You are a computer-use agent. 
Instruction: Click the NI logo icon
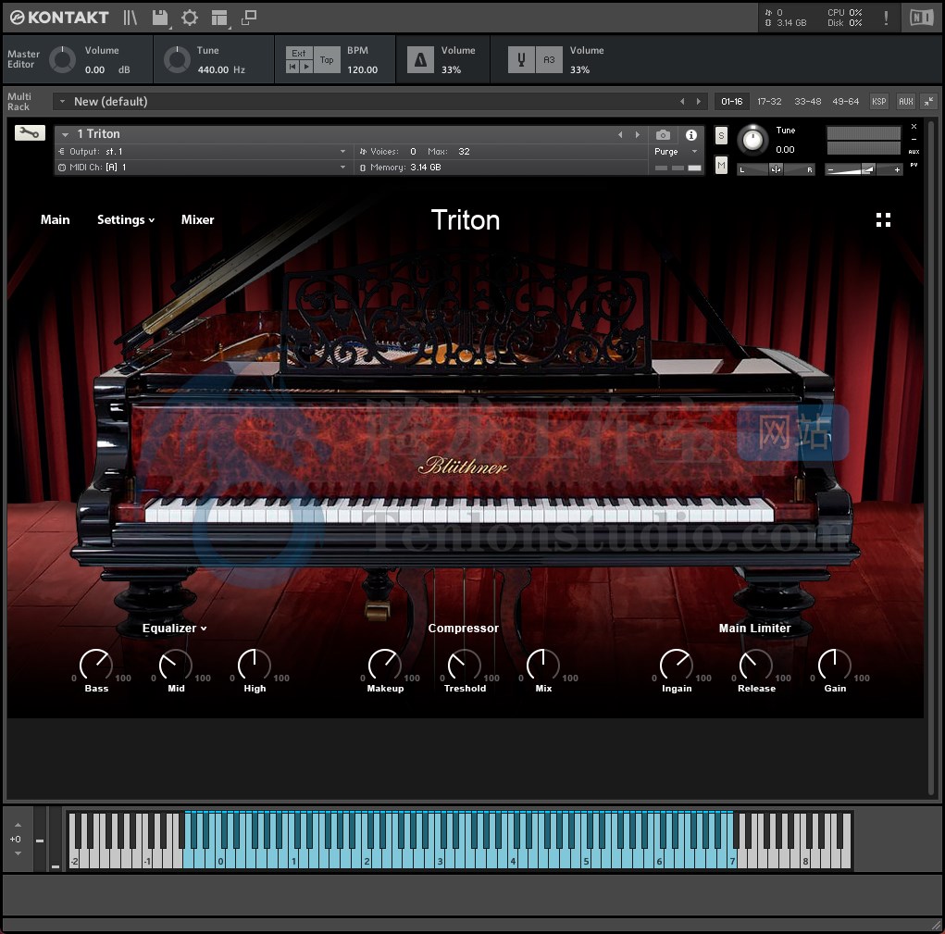click(x=922, y=19)
